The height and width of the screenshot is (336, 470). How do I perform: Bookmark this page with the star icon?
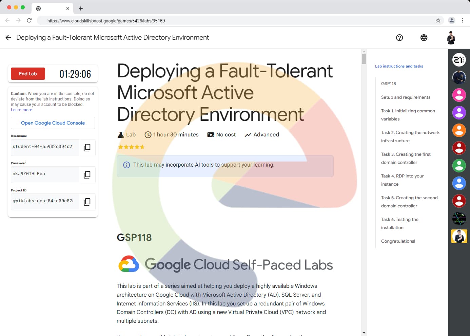[438, 20]
